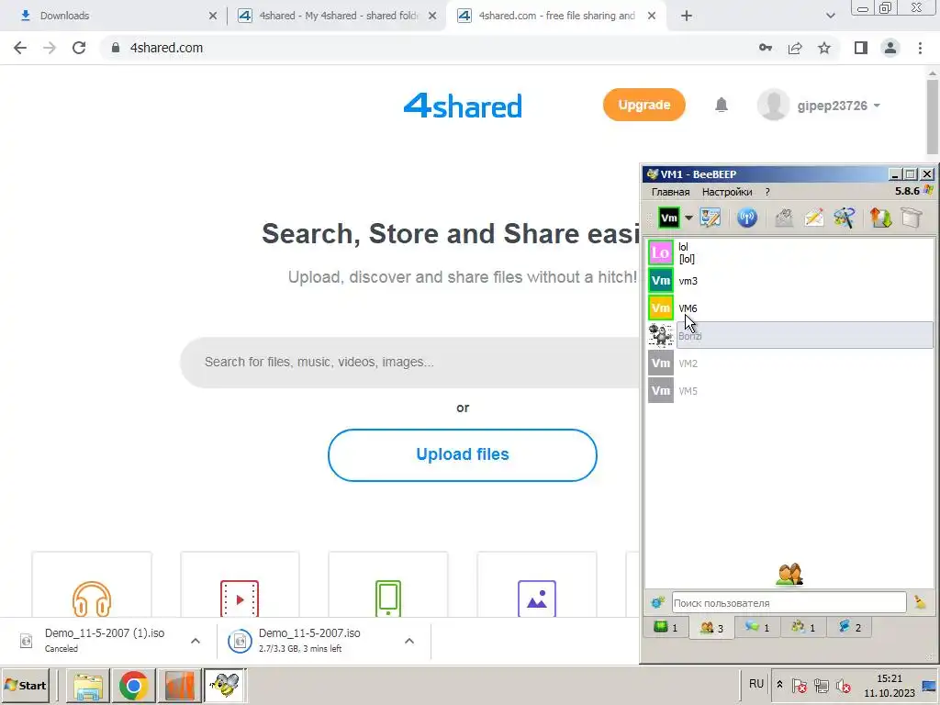Click the Bonzi avatar picture

pos(661,335)
